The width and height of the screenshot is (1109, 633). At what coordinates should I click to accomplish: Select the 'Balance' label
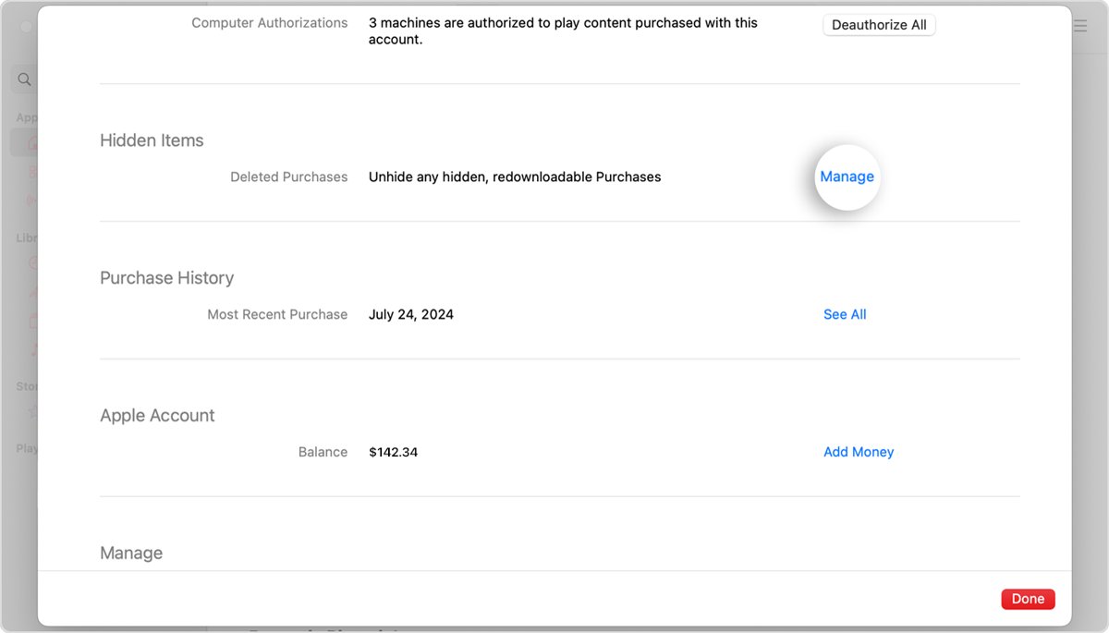[323, 452]
